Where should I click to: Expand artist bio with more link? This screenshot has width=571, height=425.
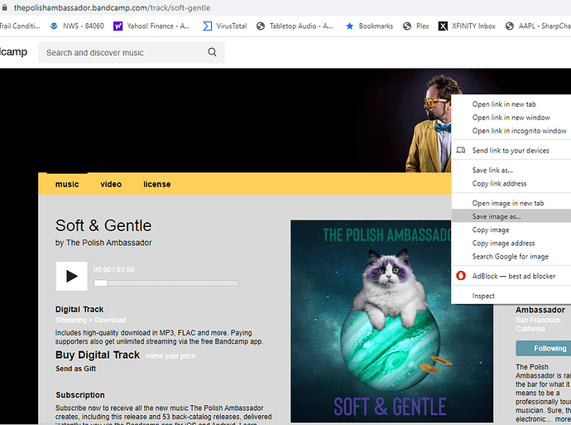pyautogui.click(x=563, y=419)
